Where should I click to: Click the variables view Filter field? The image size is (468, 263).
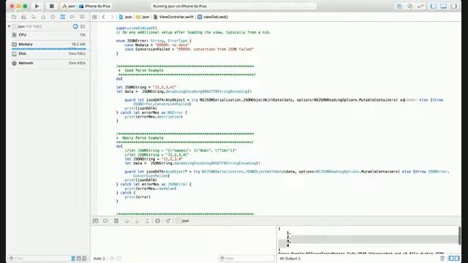[247, 259]
